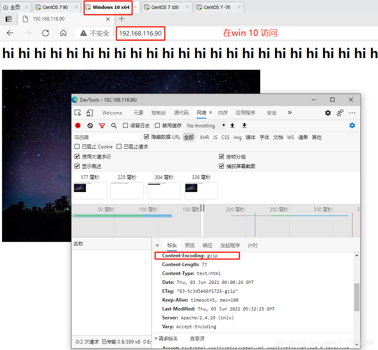Image resolution: width=378 pixels, height=350 pixels.
Task: Filter requests by CSS type
Action: tap(225, 137)
